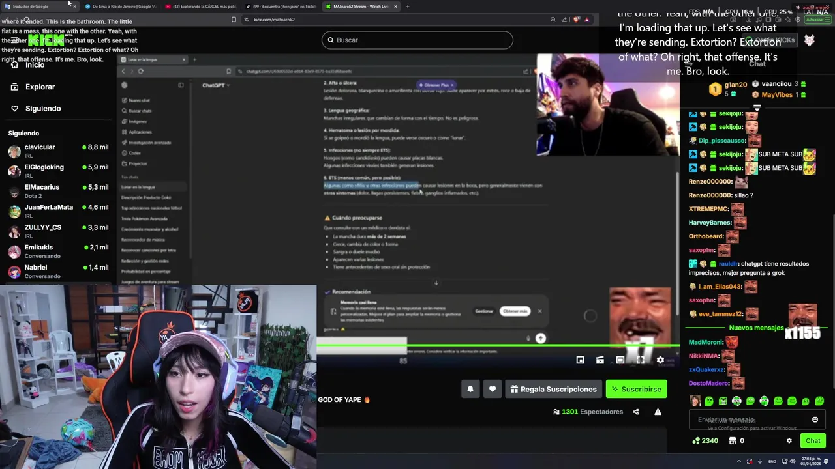The image size is (835, 469).
Task: Open the ENG language indicator in taskbar
Action: pyautogui.click(x=772, y=461)
